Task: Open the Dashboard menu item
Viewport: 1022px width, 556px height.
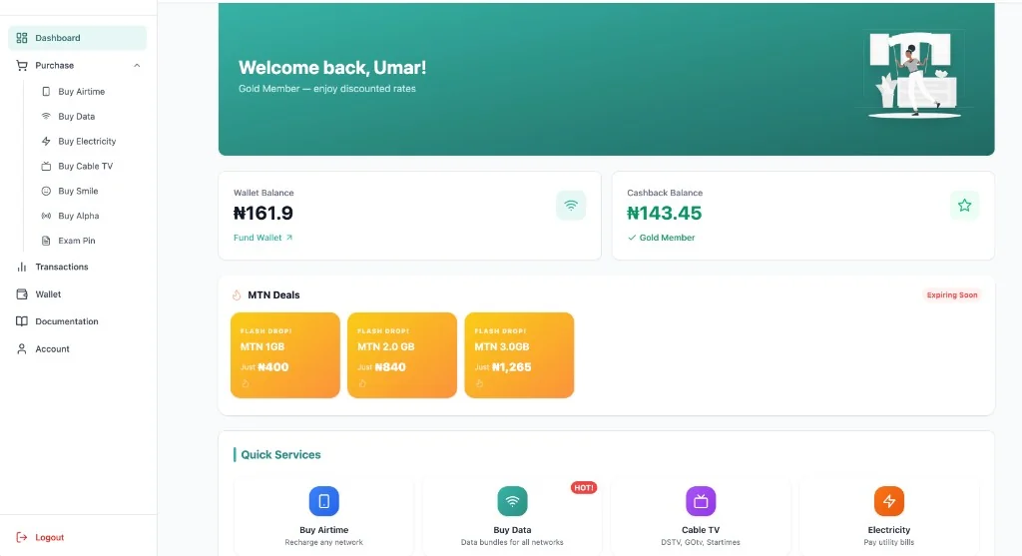Action: 77,38
